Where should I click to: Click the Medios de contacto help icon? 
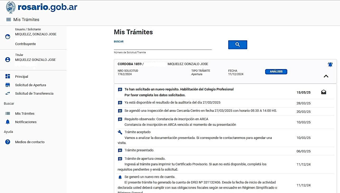click(x=8, y=142)
